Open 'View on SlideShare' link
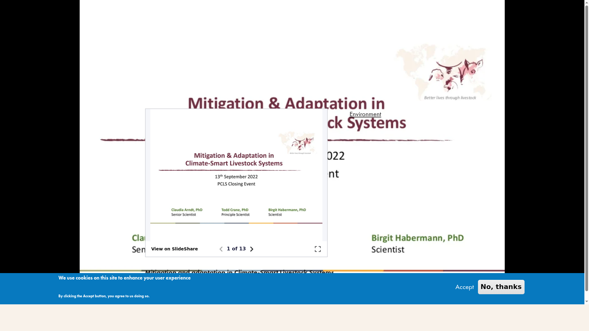Image resolution: width=589 pixels, height=331 pixels. point(174,249)
